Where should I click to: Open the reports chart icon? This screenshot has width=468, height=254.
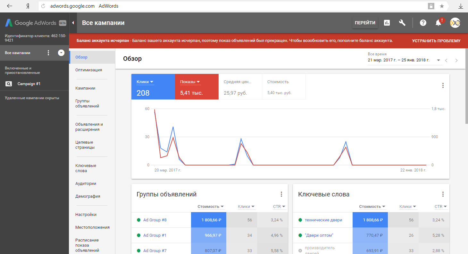tap(387, 23)
